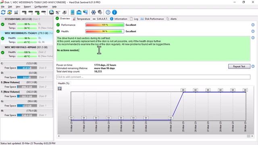
Task: Click the refresh icon with yellow badge
Action: click(x=10, y=12)
